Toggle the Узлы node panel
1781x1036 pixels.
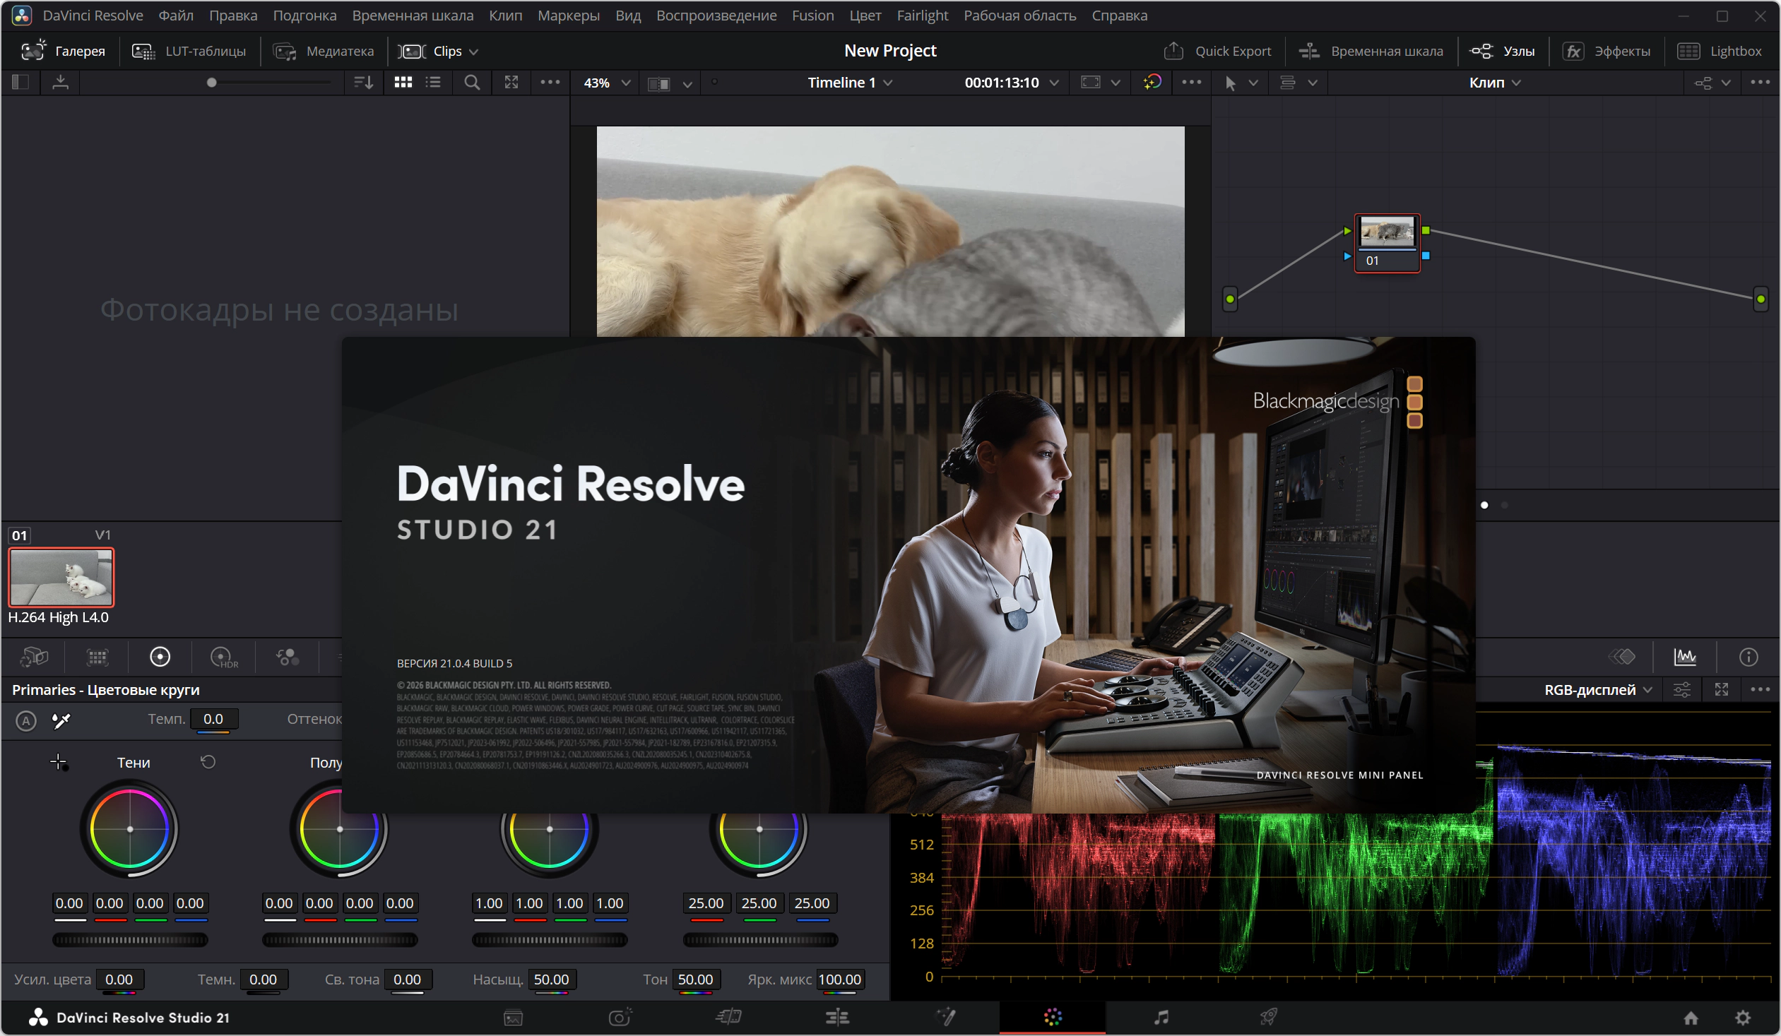1503,51
